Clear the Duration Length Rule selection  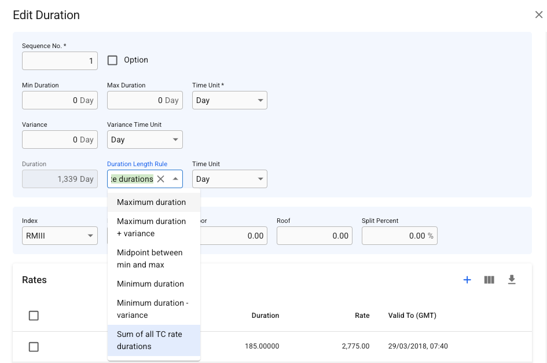click(161, 179)
